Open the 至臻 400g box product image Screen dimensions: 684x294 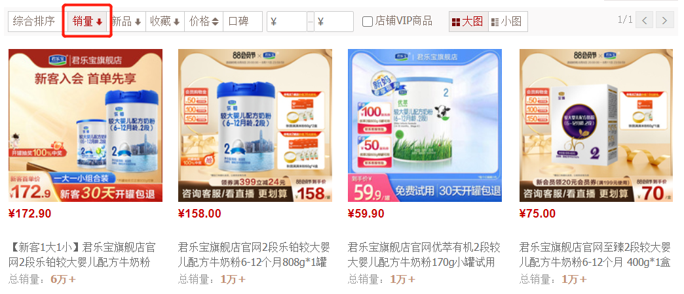click(x=596, y=125)
